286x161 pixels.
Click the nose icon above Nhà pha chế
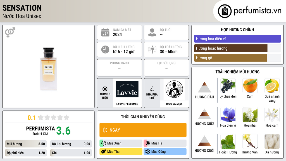152,89
